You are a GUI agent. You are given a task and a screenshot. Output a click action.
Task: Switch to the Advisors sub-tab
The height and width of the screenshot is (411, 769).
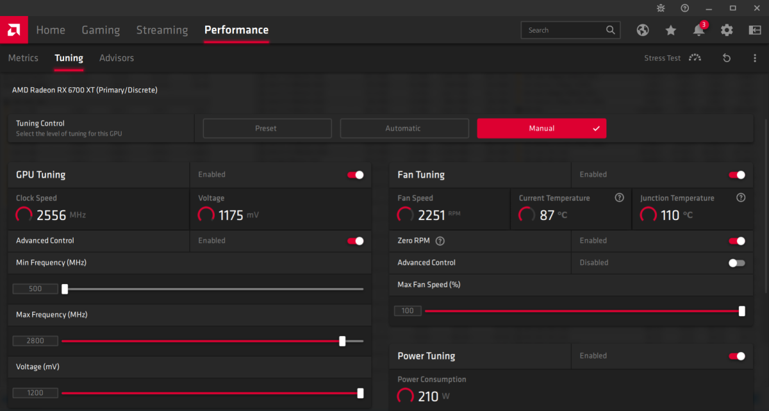(117, 58)
